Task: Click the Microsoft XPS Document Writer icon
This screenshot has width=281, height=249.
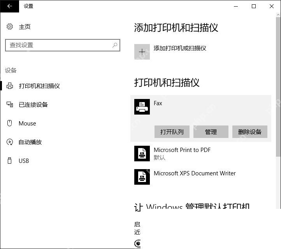Action: (142, 177)
